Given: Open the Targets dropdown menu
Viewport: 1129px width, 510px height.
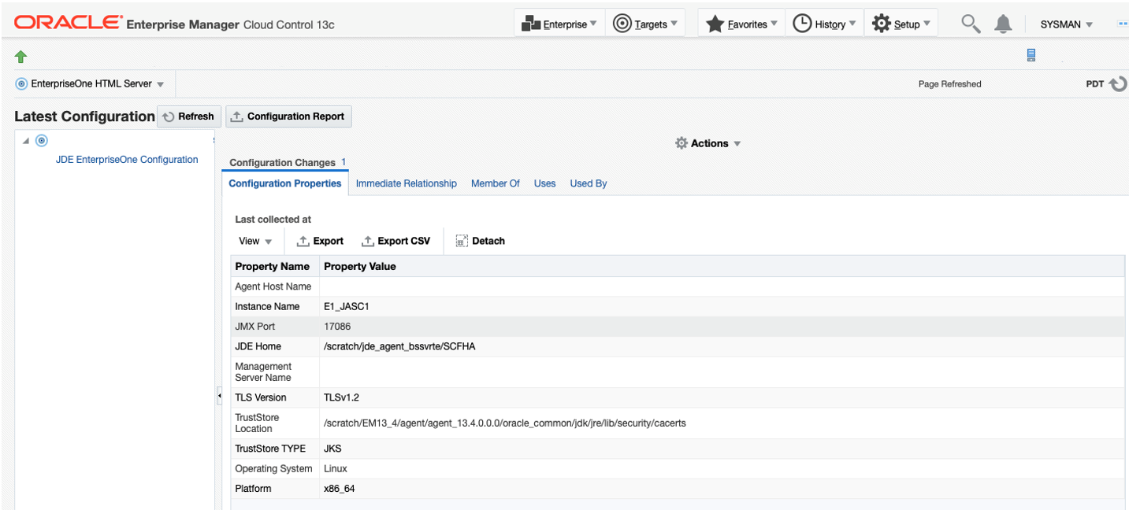Looking at the screenshot, I should point(644,24).
